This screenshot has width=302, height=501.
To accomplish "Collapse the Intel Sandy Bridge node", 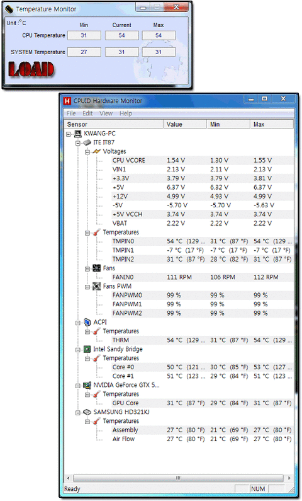I will (x=78, y=350).
